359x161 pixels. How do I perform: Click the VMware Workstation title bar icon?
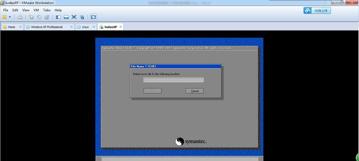(2, 3)
